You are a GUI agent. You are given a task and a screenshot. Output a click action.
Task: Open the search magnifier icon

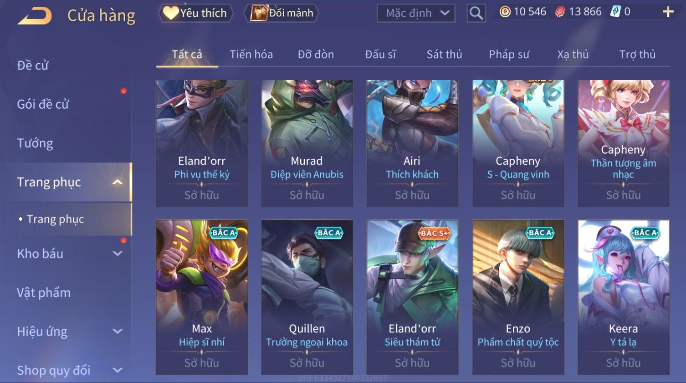476,13
